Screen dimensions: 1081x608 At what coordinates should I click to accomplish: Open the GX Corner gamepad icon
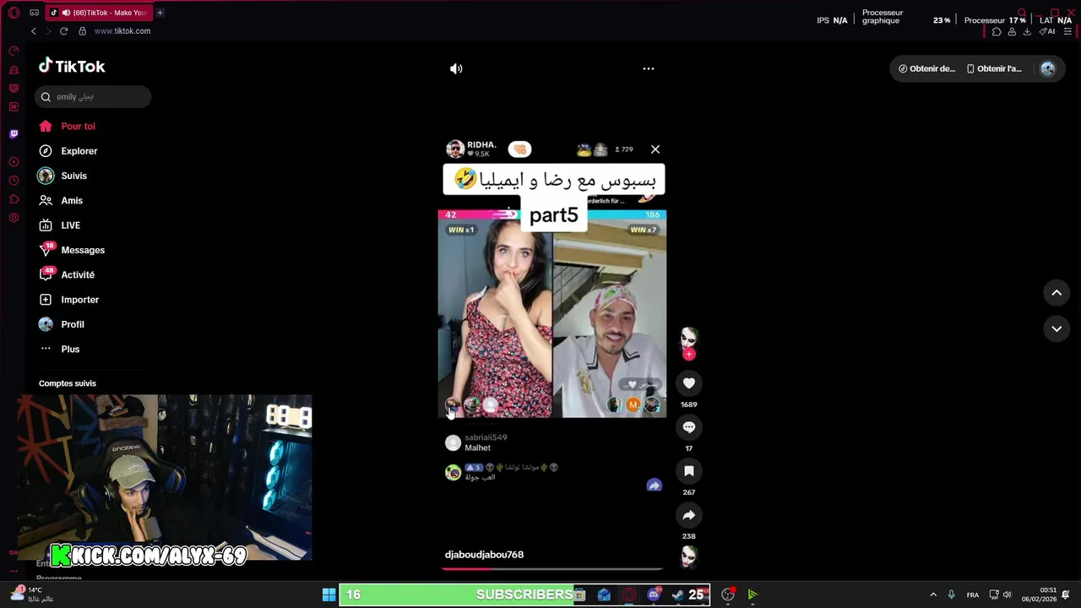point(34,13)
